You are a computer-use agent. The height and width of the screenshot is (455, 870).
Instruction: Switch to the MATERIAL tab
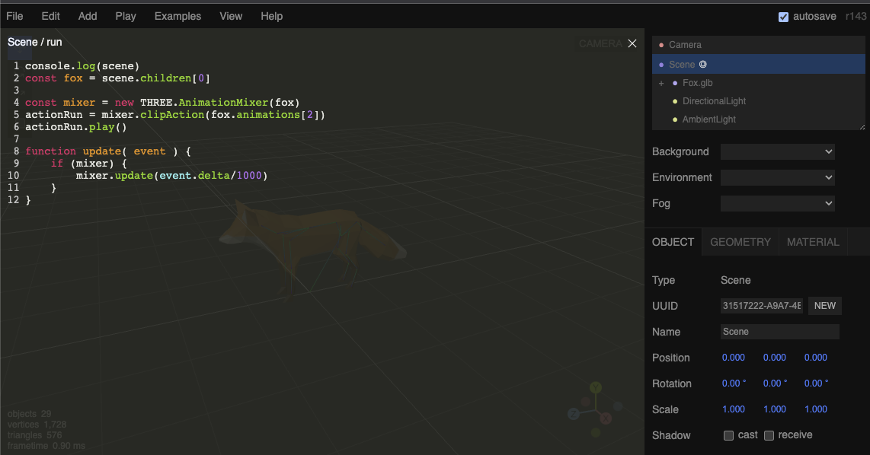813,242
